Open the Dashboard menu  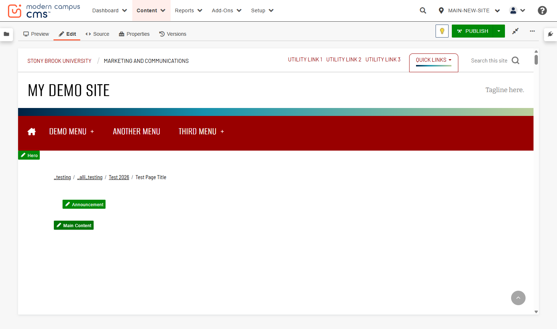tap(110, 10)
